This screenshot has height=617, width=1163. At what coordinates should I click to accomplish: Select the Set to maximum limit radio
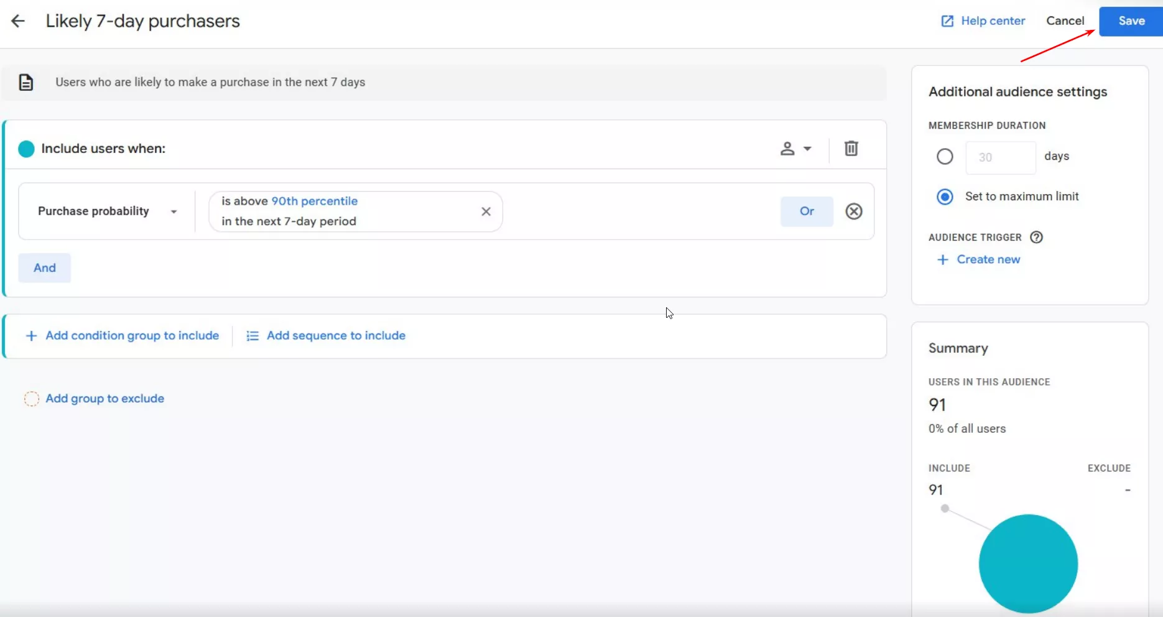click(x=945, y=197)
